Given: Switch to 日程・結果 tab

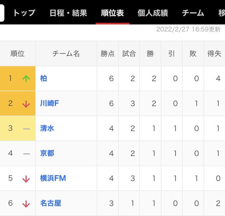Looking at the screenshot, I should pyautogui.click(x=68, y=13).
